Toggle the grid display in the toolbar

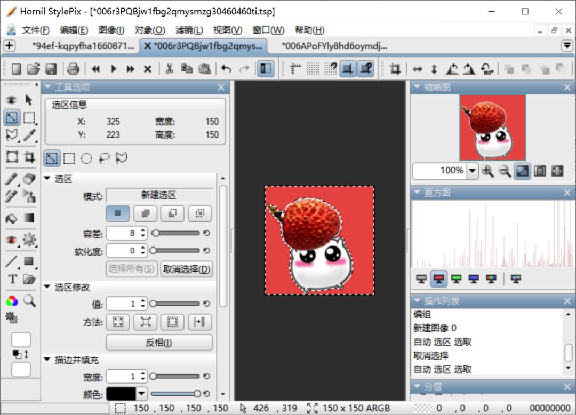click(312, 68)
